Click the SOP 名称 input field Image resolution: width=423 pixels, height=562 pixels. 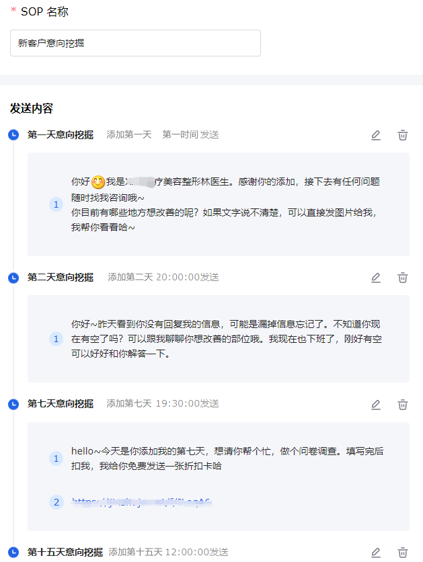134,42
